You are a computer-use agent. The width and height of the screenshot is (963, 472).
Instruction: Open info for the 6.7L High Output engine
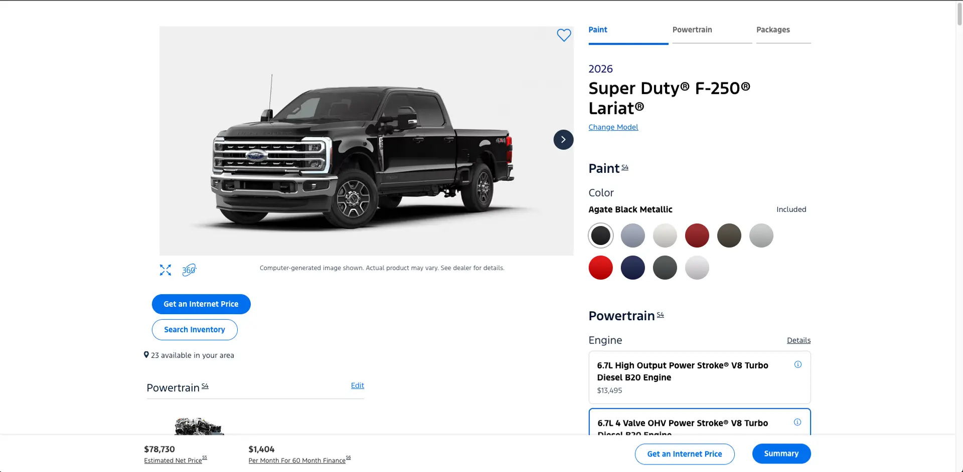pyautogui.click(x=797, y=364)
